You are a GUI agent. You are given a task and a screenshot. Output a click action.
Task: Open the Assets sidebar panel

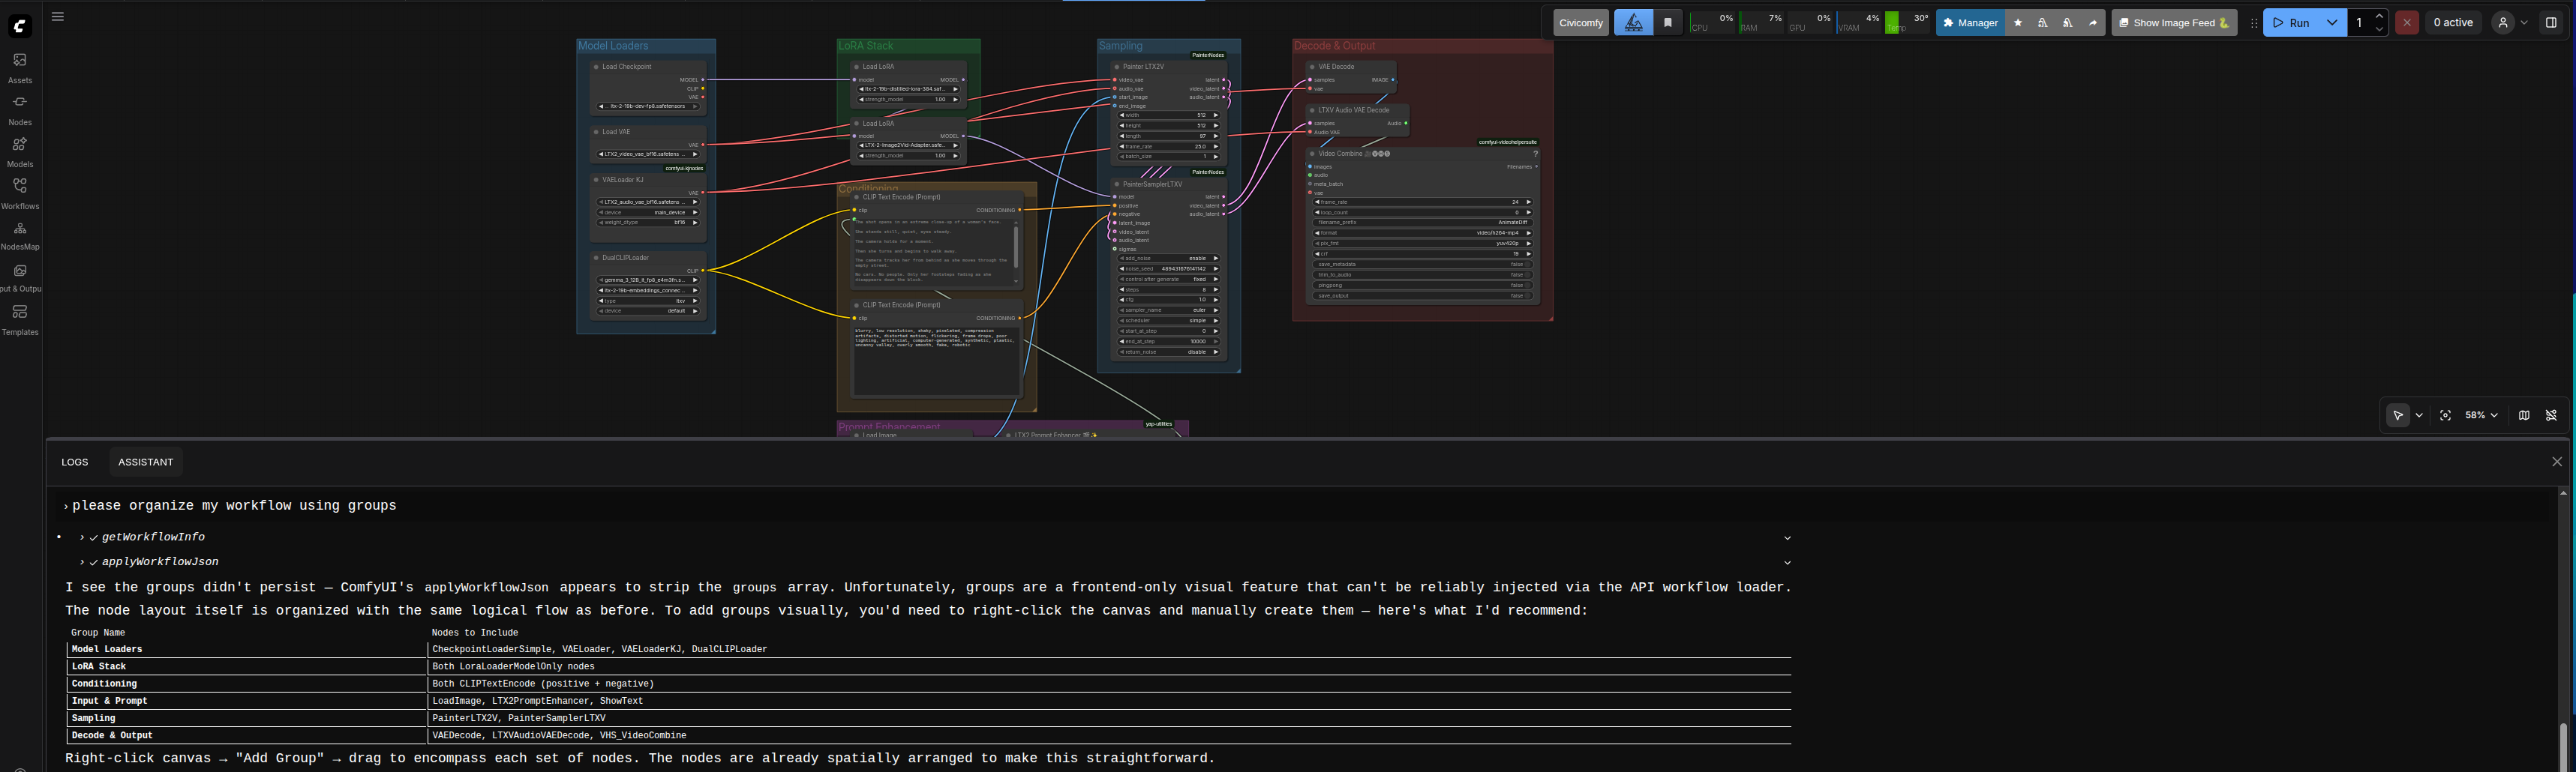click(20, 68)
